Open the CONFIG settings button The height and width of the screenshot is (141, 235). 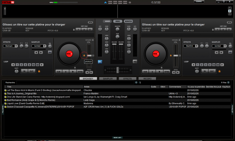tap(199, 2)
